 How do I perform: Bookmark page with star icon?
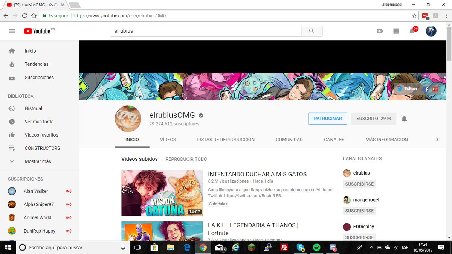click(414, 16)
